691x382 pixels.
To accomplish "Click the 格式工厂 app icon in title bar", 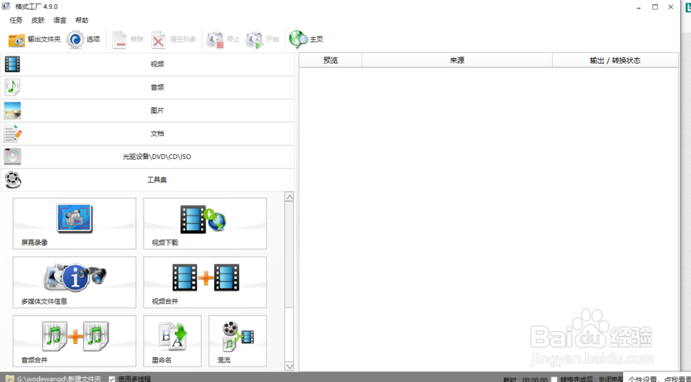I will [x=6, y=7].
